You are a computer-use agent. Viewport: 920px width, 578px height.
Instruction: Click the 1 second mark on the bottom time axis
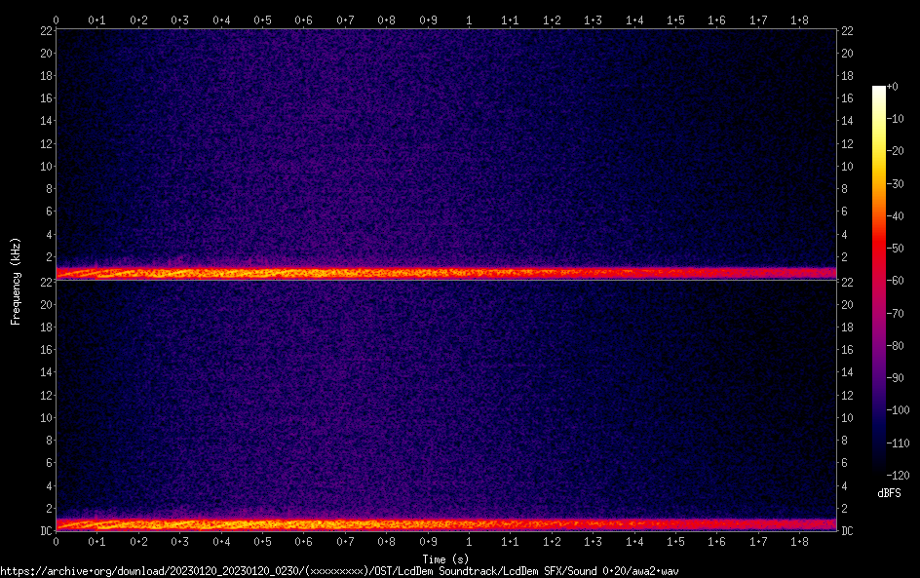470,541
